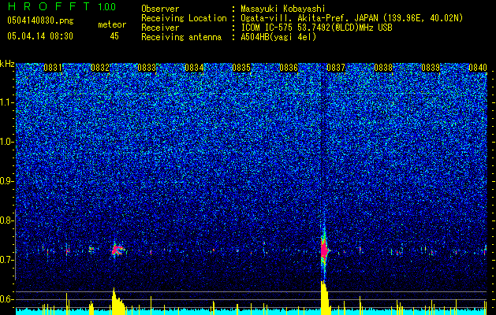
Task: Click the 0836 time marker
Action: tap(289, 68)
